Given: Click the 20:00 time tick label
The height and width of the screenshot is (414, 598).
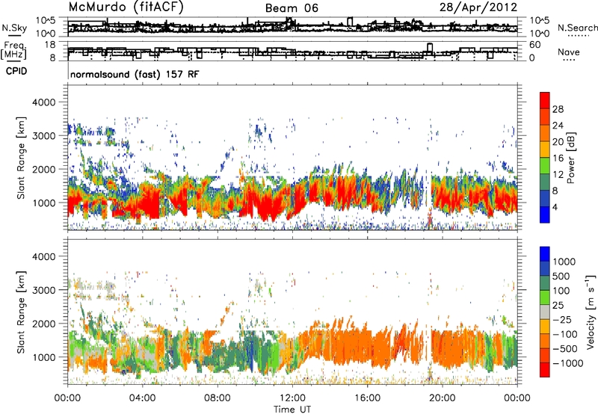Looking at the screenshot, I should (442, 398).
